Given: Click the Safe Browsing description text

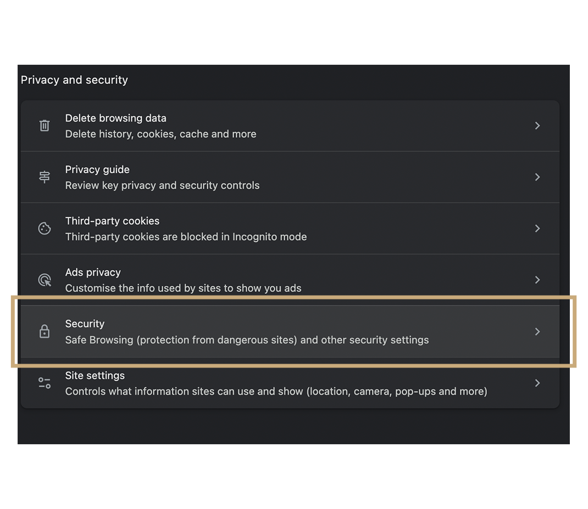Looking at the screenshot, I should 247,340.
